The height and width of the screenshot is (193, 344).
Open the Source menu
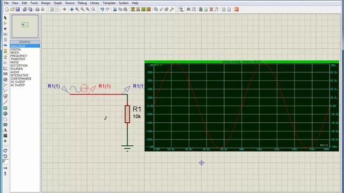tap(70, 3)
